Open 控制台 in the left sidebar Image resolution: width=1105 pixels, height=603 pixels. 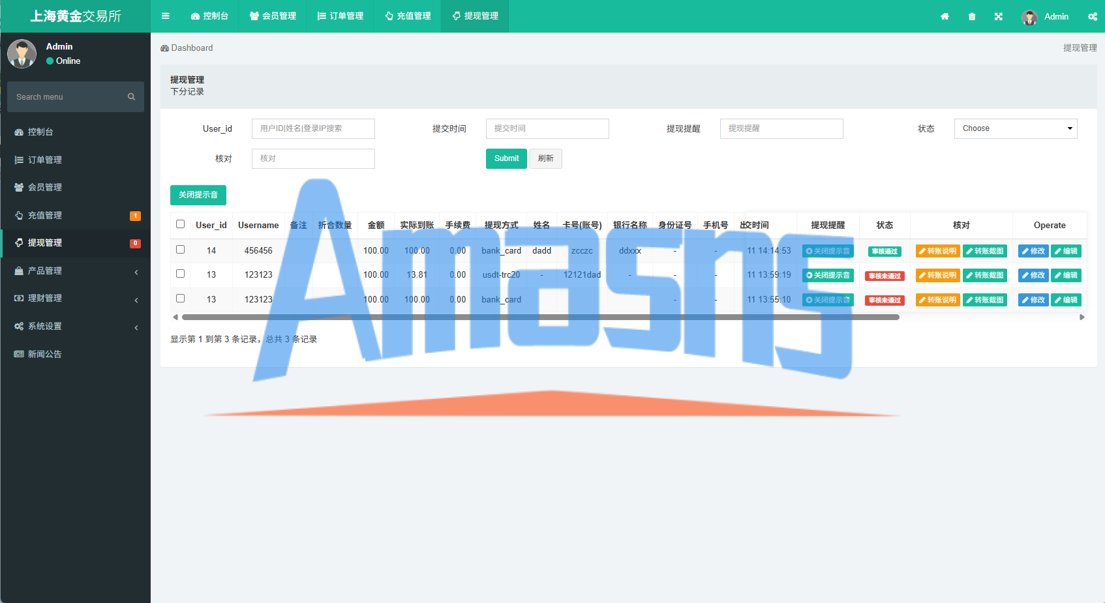point(76,132)
